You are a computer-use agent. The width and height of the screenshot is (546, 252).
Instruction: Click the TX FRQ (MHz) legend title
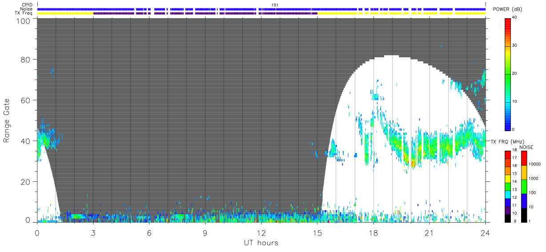[508, 141]
